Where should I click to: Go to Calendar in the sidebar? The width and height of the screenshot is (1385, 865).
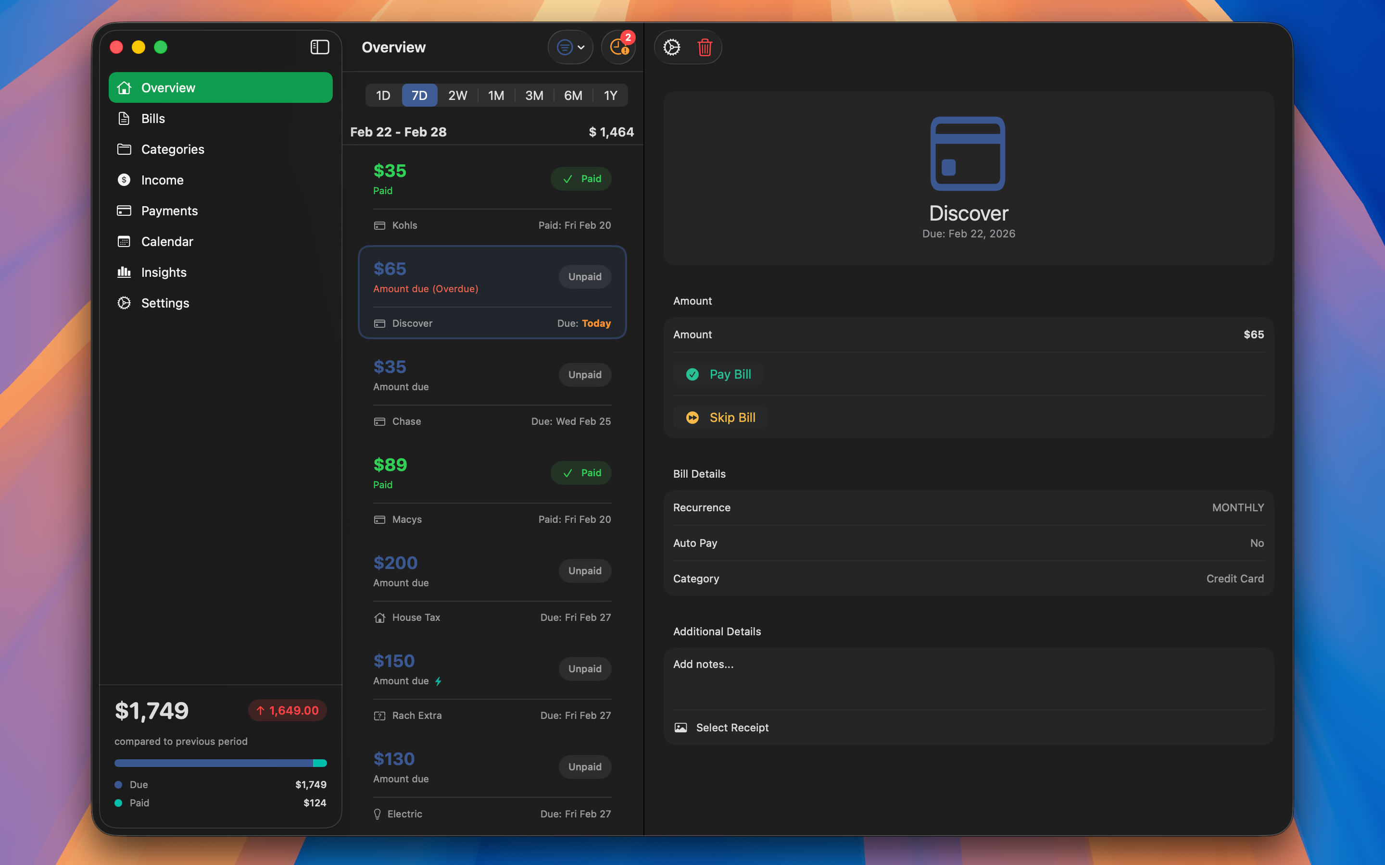click(166, 241)
